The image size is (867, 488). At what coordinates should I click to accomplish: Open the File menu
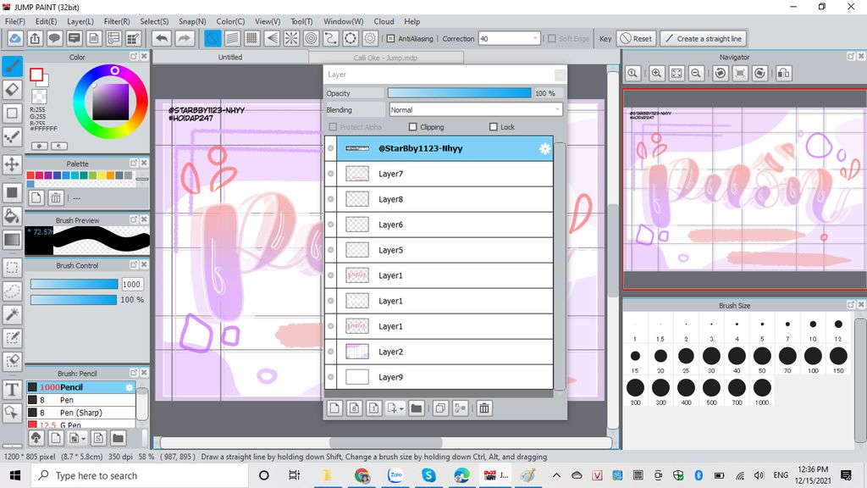tap(15, 21)
